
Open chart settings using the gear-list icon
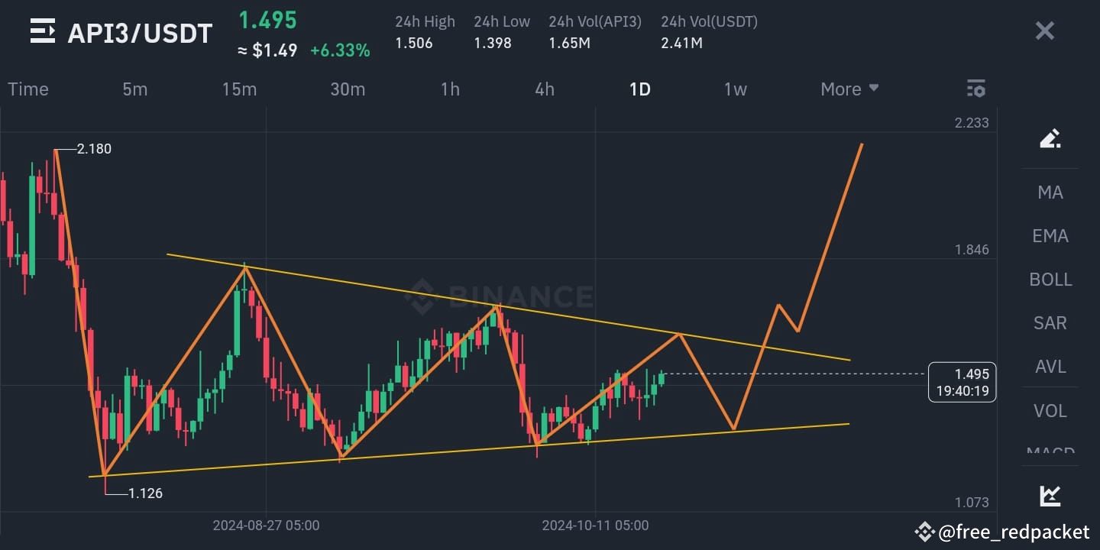[x=975, y=89]
